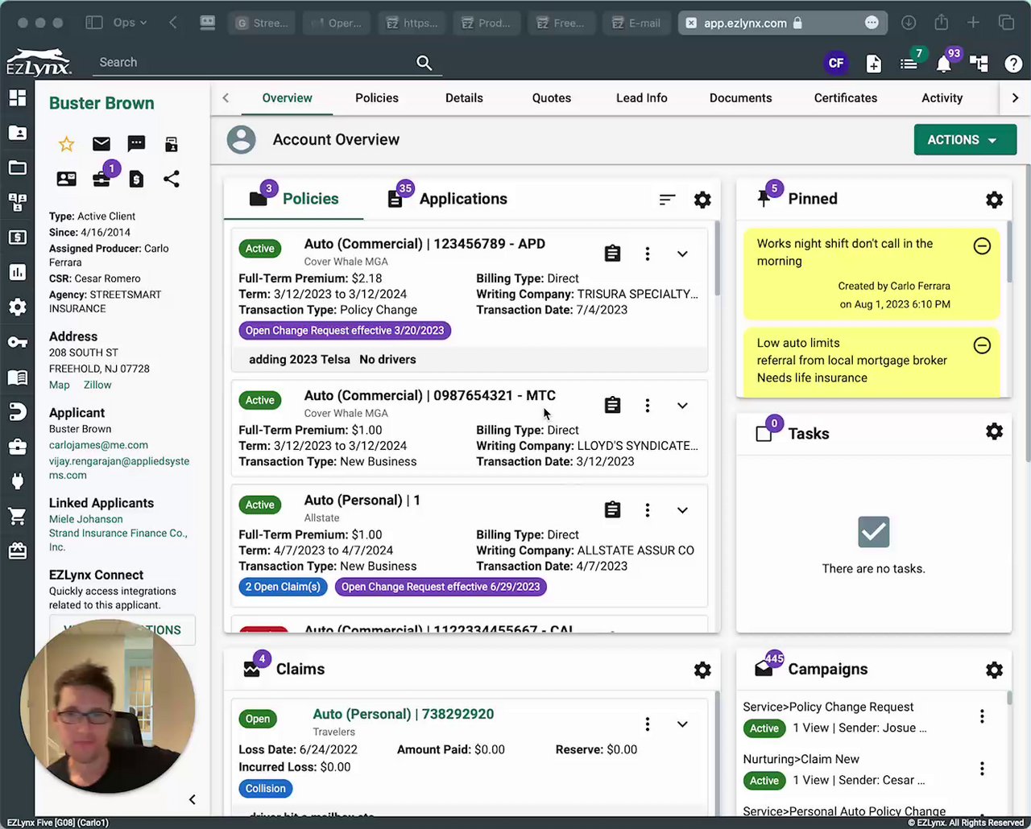
Task: Open the Certificates tab
Action: click(846, 98)
